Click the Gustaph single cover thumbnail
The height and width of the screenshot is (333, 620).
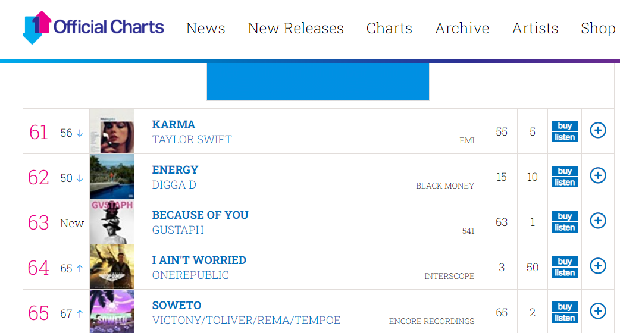click(112, 222)
